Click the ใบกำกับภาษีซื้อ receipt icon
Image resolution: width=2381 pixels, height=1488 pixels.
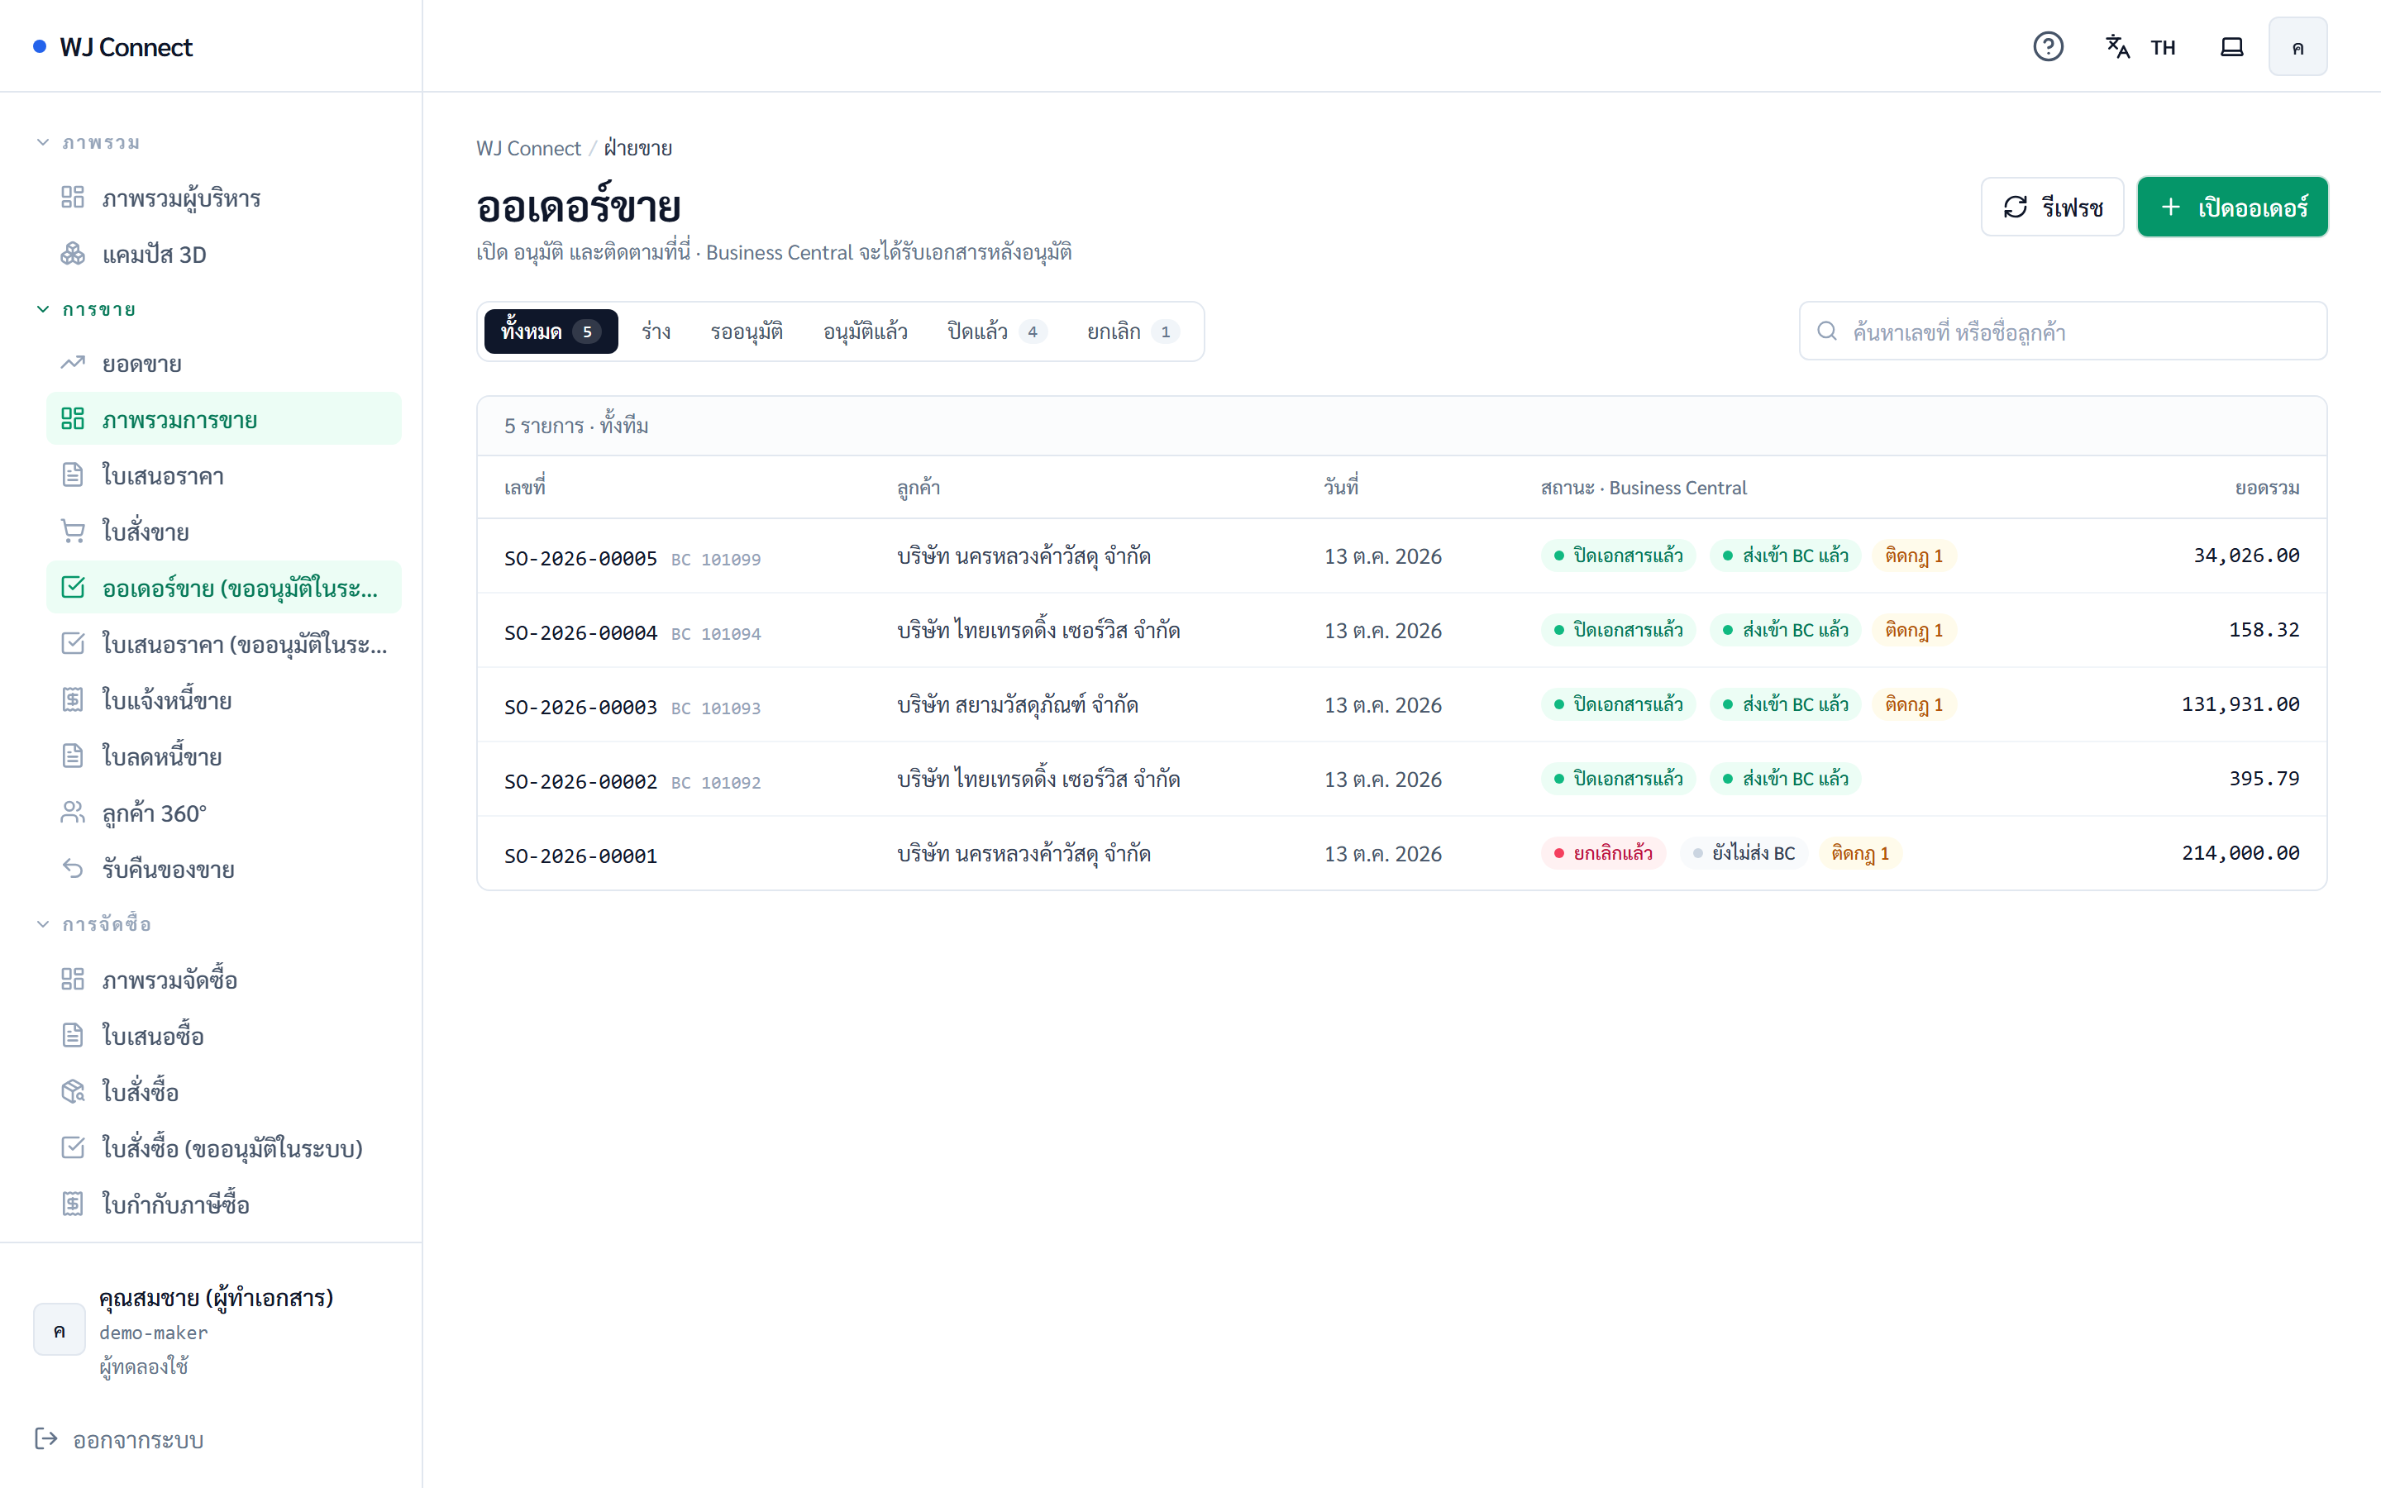click(x=73, y=1204)
